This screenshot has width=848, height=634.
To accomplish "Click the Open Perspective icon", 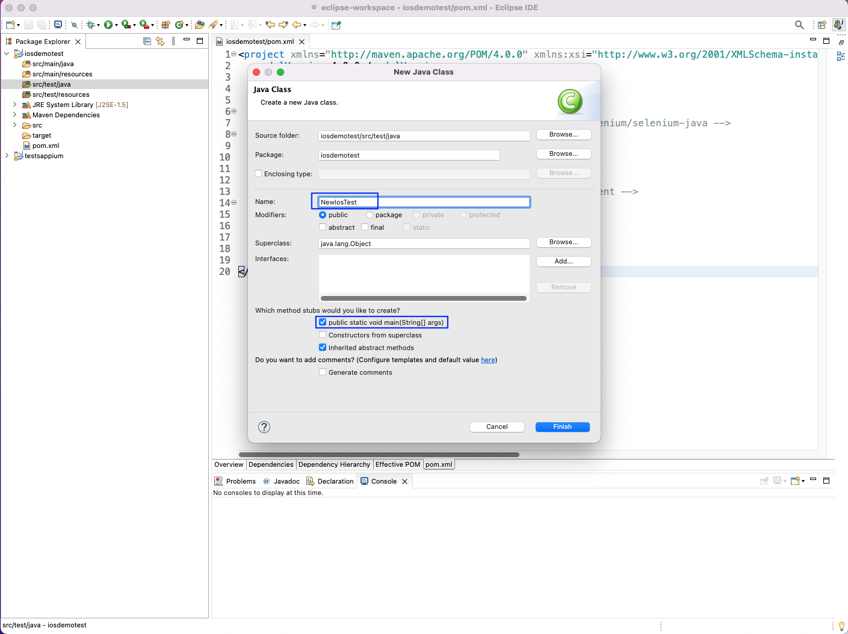I will (822, 25).
